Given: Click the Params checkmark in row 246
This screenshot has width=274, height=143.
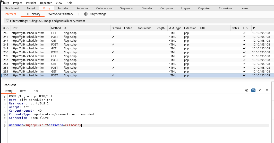Looking at the screenshot, I should point(113,37).
